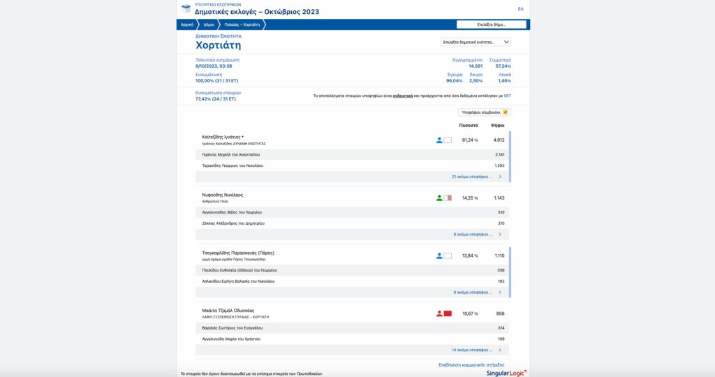The width and height of the screenshot is (715, 377).
Task: Click the Επιλέξτε δήμο search field
Action: 492,24
